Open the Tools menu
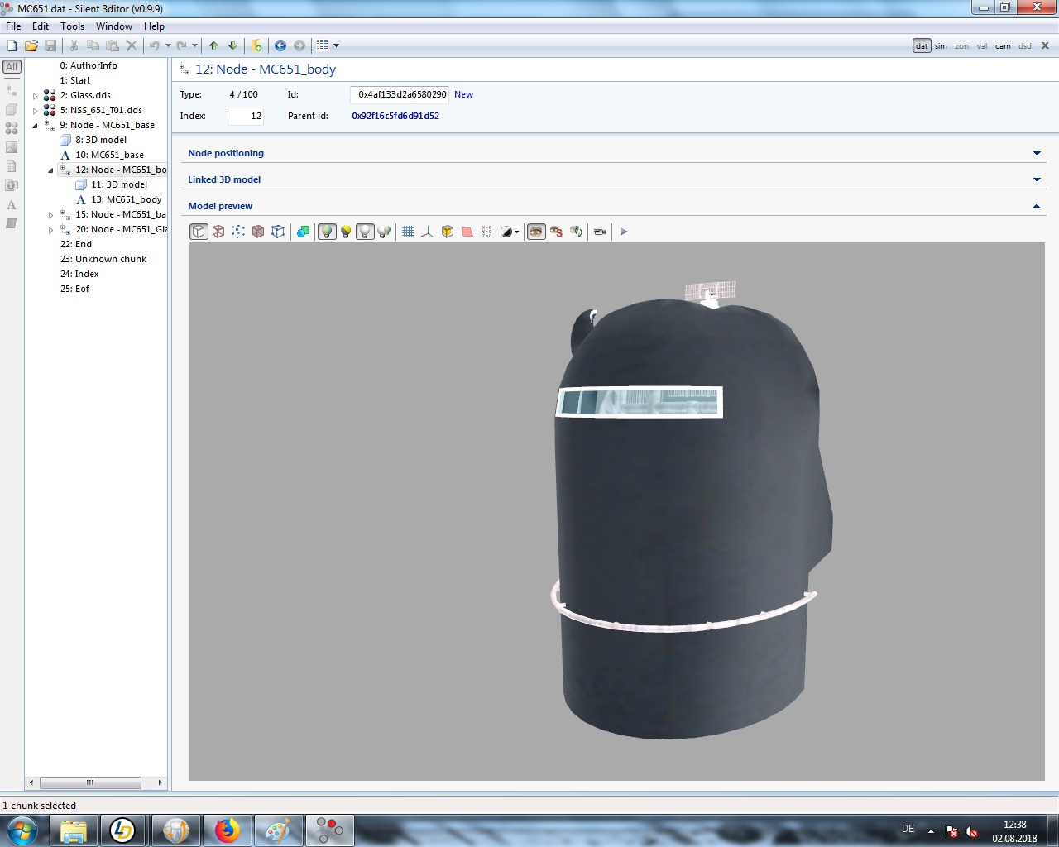 [x=72, y=26]
